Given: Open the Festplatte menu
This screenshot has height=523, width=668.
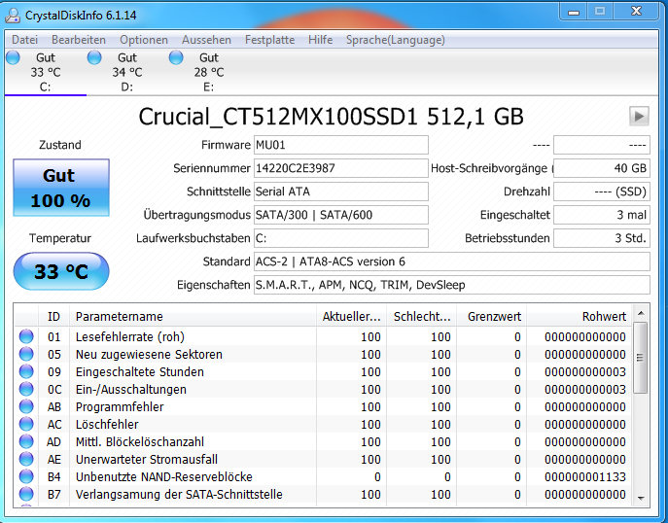Looking at the screenshot, I should pyautogui.click(x=269, y=40).
